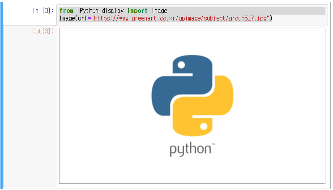Click the 'from' keyword in the first code line
This screenshot has height=190, width=333.
pyautogui.click(x=66, y=11)
